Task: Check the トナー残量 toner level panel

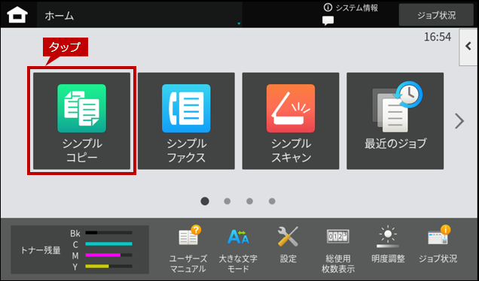Action: click(80, 249)
